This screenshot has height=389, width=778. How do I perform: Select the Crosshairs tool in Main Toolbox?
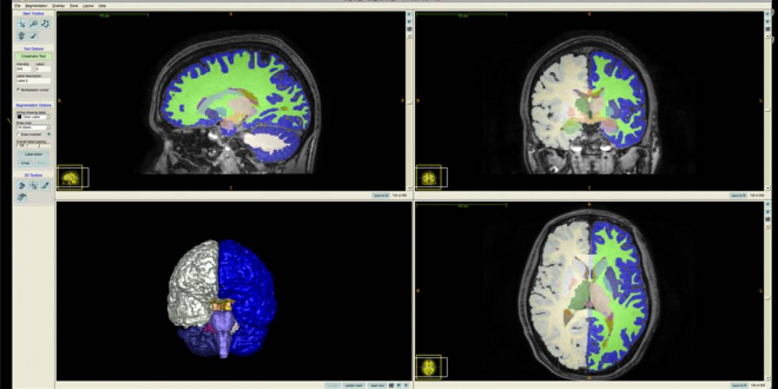pos(21,23)
